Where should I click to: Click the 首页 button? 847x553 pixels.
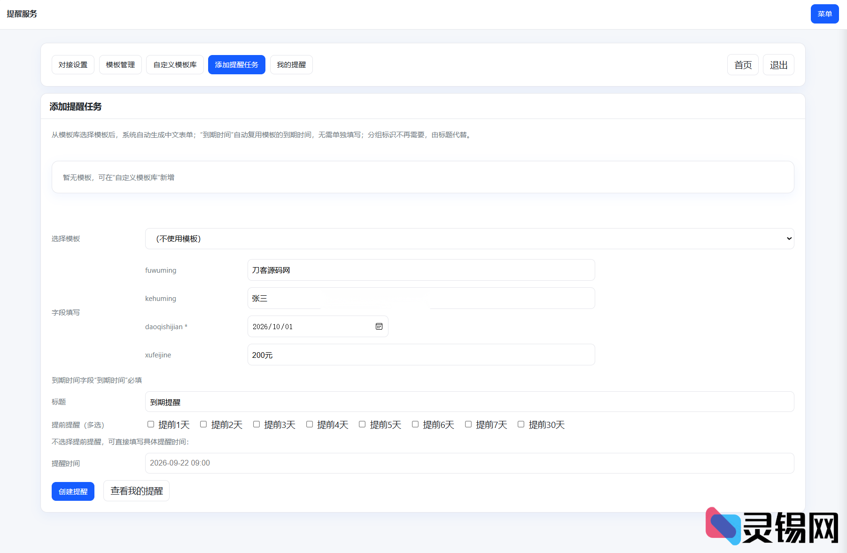point(743,64)
